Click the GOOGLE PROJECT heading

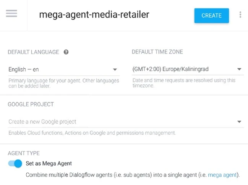coord(31,105)
